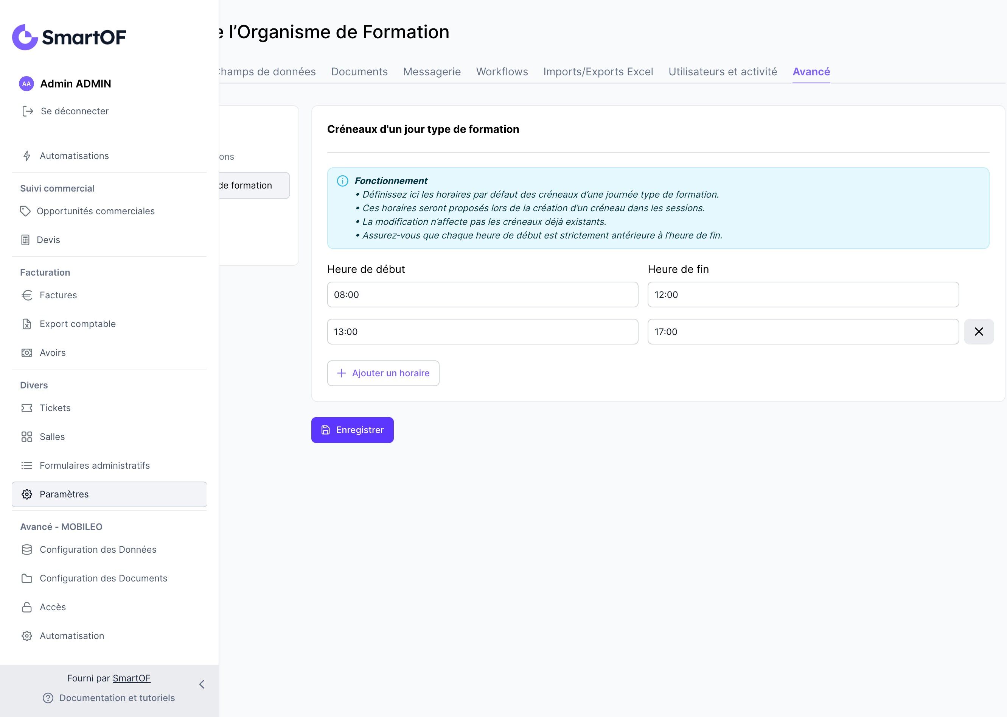Screen dimensions: 1007x717
Task: Remove the 13:00–17:00 time slot
Action: coord(978,332)
